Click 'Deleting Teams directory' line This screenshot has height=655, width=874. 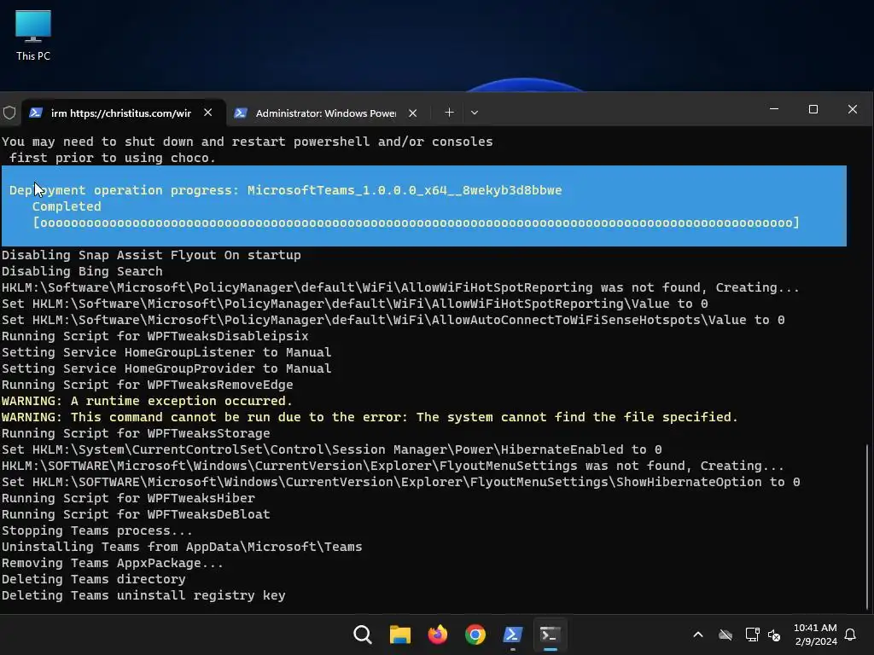coord(93,579)
